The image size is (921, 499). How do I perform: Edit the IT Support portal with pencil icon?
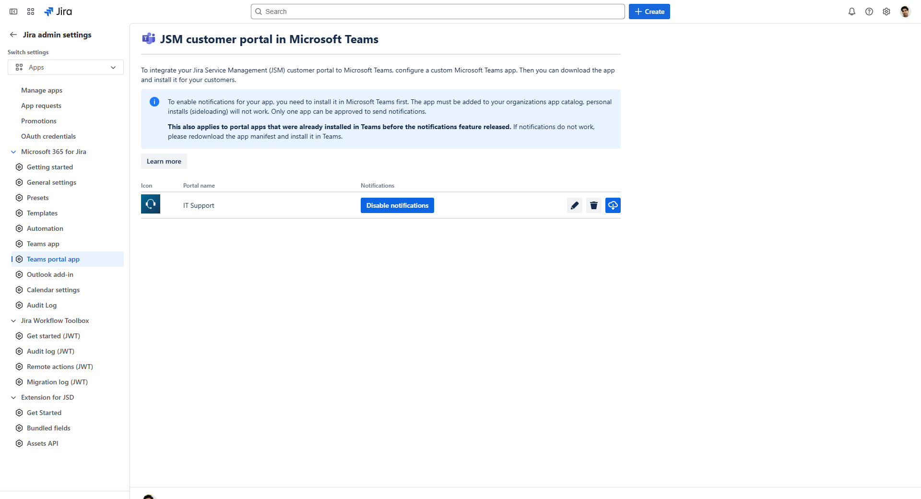tap(575, 205)
